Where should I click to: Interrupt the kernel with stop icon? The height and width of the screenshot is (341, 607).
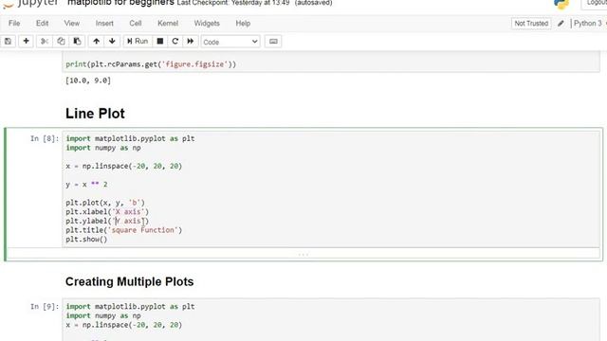[x=160, y=42]
